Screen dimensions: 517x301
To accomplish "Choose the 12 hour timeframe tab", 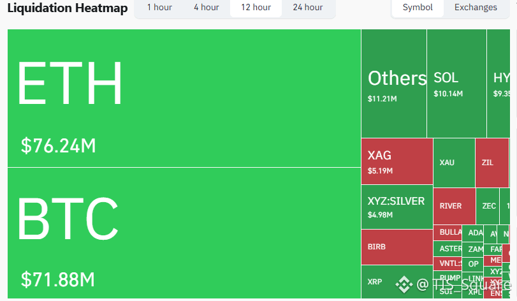I will (256, 8).
